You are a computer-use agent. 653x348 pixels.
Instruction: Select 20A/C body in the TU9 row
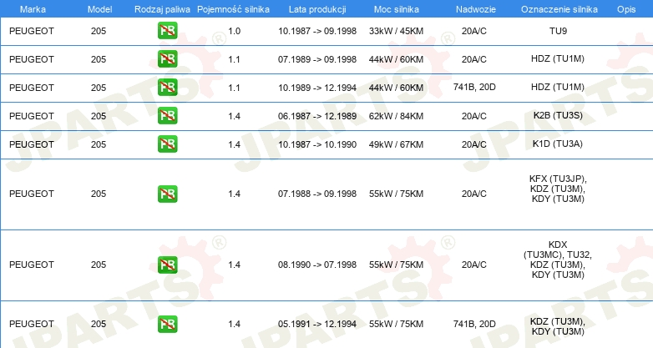[474, 31]
